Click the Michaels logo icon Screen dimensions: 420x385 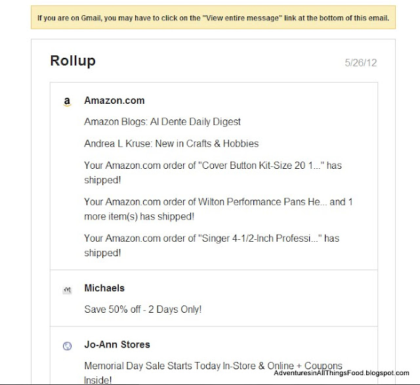coord(67,290)
